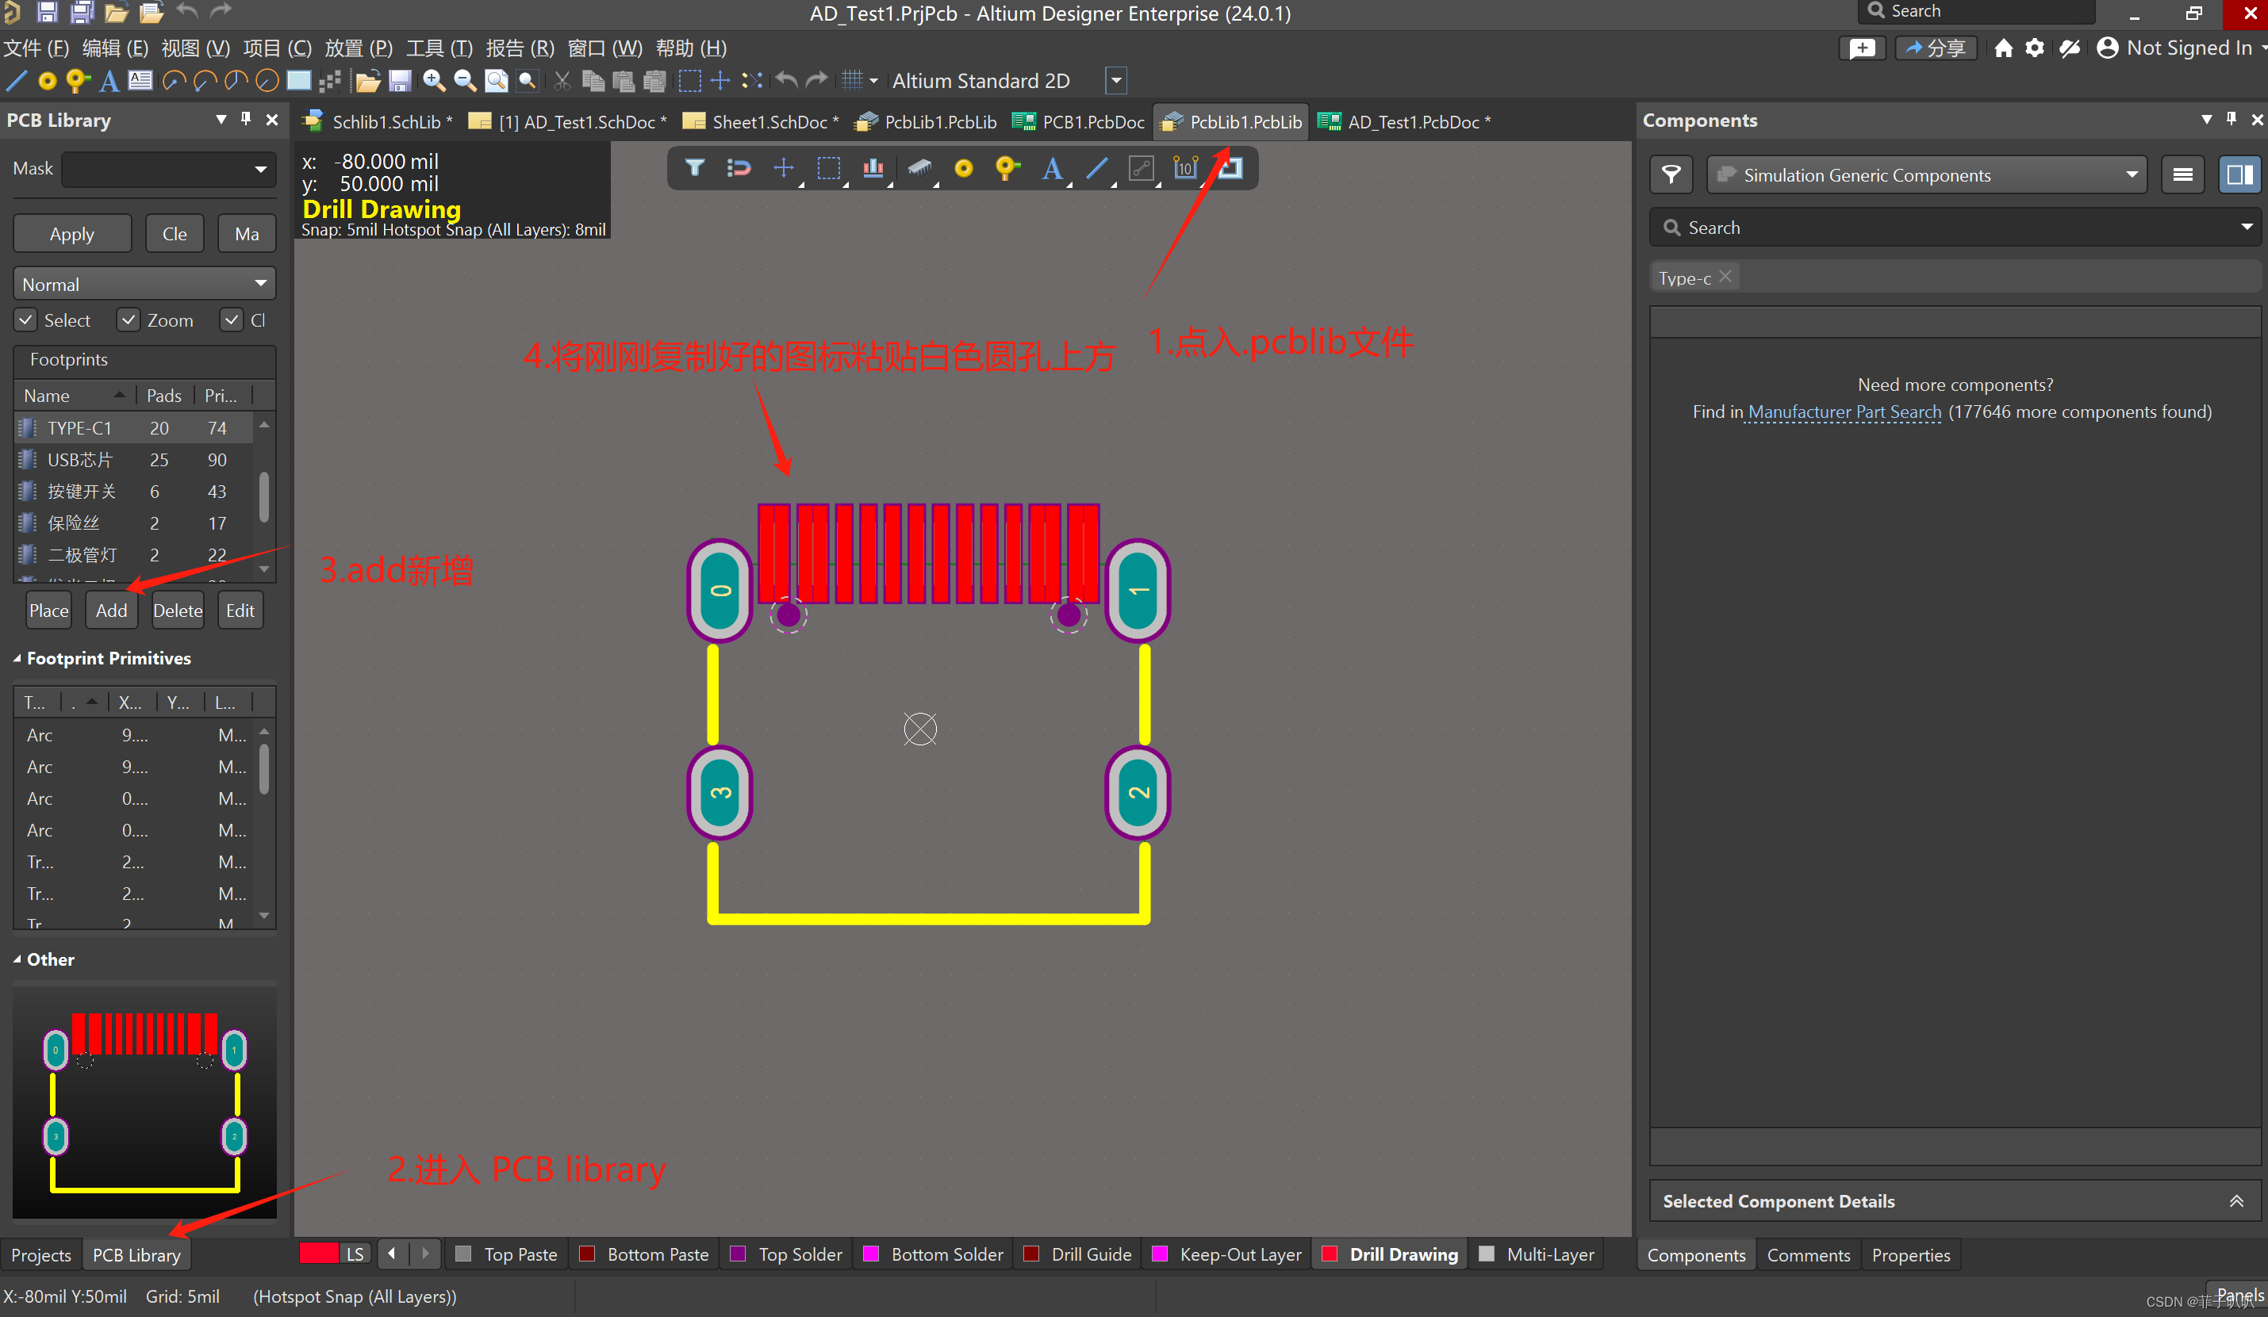Open Simulation Generic Components library dropdown
The height and width of the screenshot is (1317, 2268).
[1926, 175]
